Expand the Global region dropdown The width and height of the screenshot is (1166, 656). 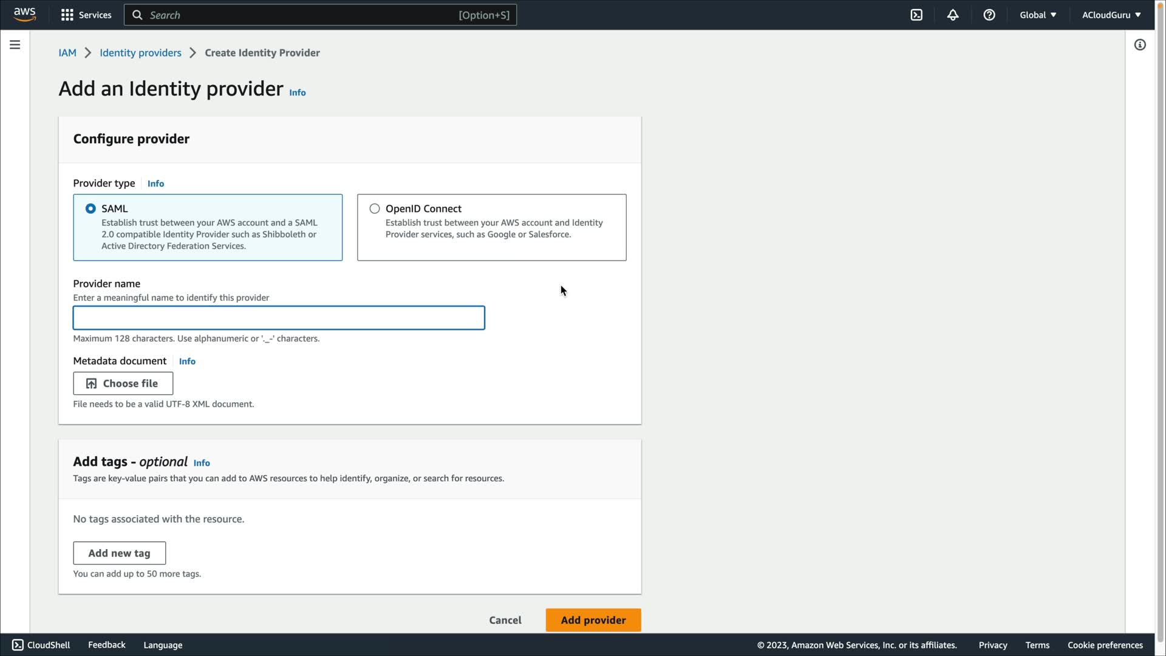tap(1037, 15)
